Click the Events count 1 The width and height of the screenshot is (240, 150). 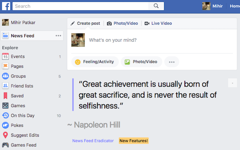tap(60, 57)
